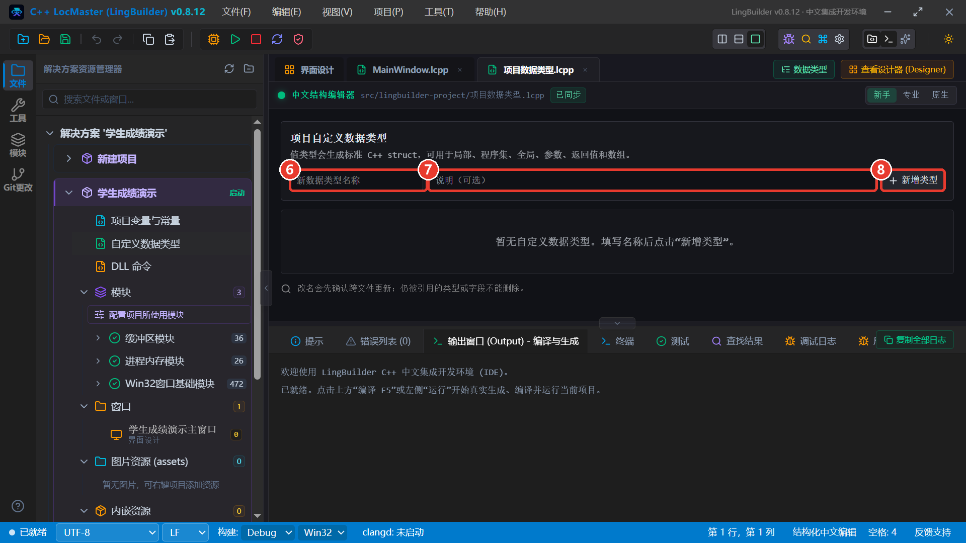This screenshot has height=543, width=966.
Task: Click the red shield check icon
Action: click(298, 39)
